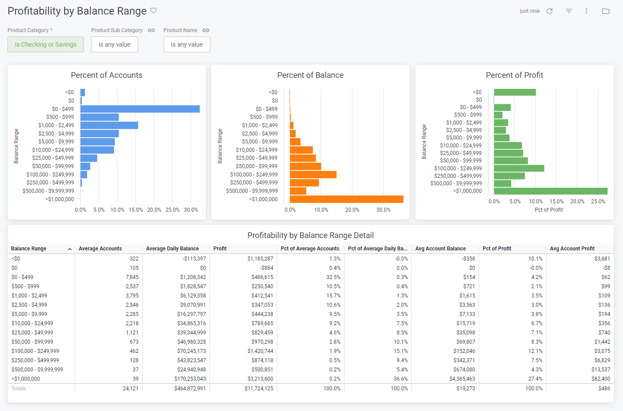Click blue $0 - $499 accounts bar
The width and height of the screenshot is (623, 411).
140,109
